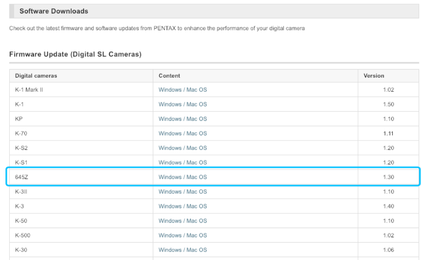Click the K-1 Mark II camera name
422x260 pixels.
coord(29,90)
